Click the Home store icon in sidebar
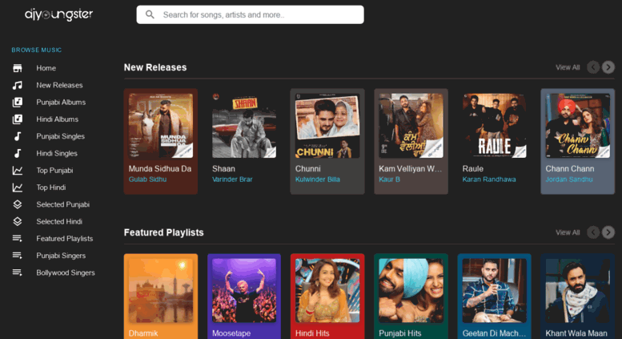Image resolution: width=622 pixels, height=339 pixels. coord(17,68)
